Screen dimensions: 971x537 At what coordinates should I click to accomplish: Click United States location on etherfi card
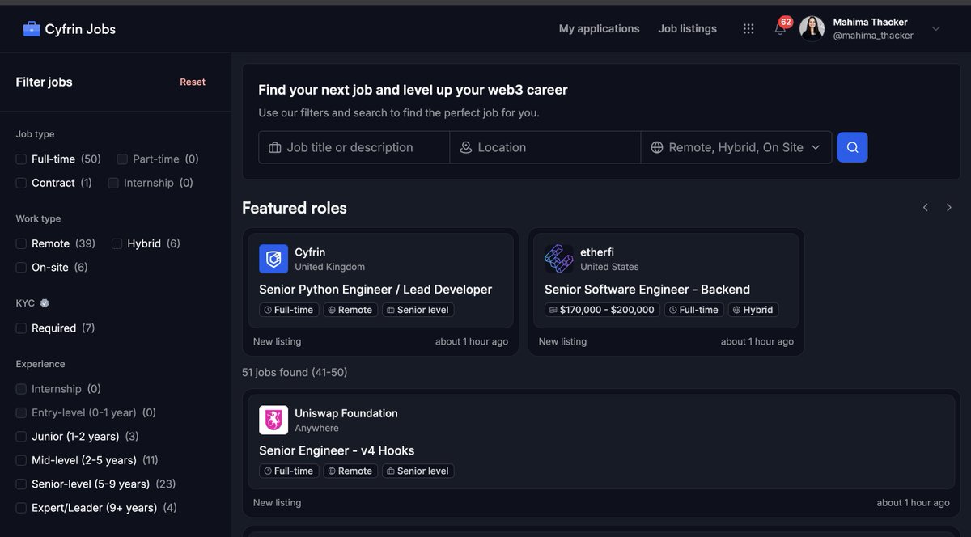tap(609, 267)
